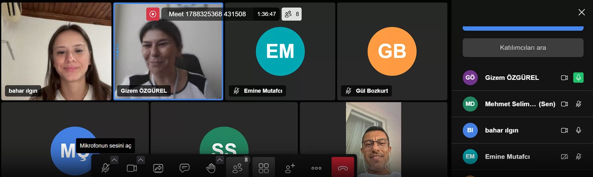Expand reactions arrow beside raise hand
The image size is (593, 177).
(220, 160)
